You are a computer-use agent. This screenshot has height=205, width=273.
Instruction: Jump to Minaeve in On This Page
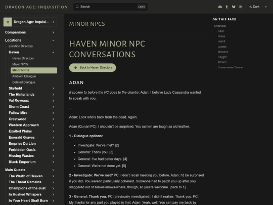tap(223, 52)
